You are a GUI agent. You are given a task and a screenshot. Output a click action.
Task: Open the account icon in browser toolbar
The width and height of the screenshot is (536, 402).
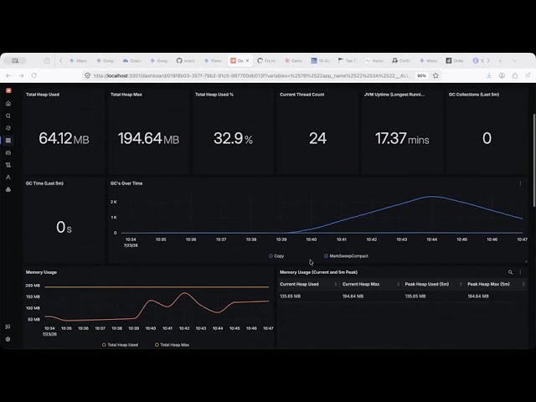[502, 75]
